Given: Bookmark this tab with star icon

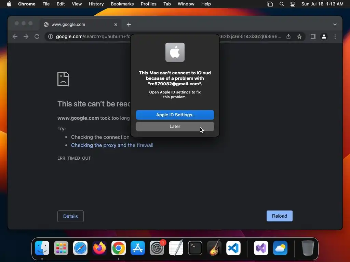Looking at the screenshot, I should point(299,37).
